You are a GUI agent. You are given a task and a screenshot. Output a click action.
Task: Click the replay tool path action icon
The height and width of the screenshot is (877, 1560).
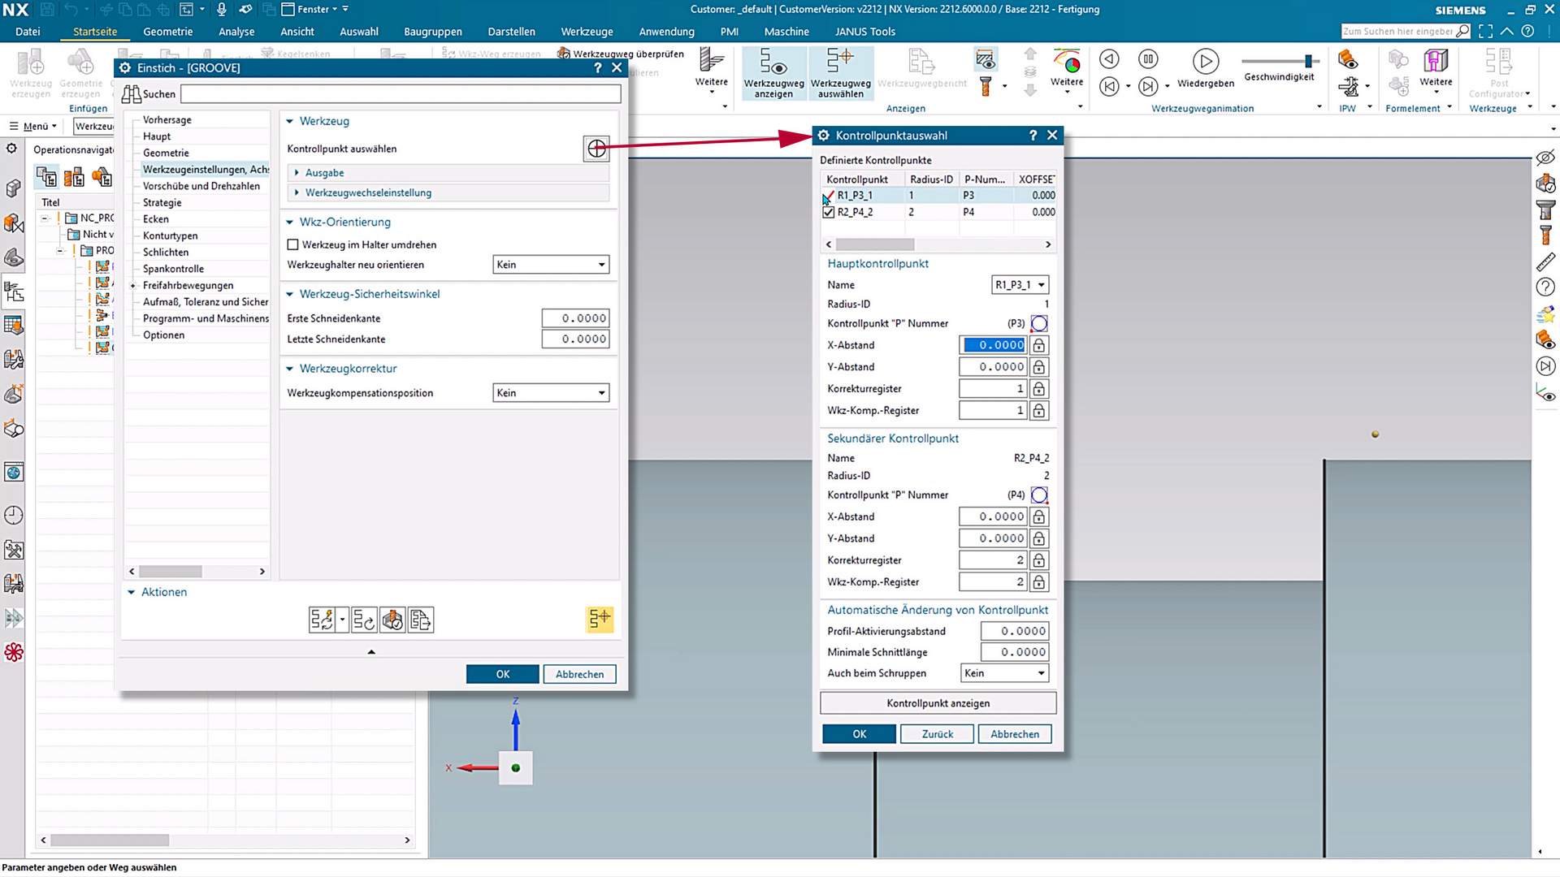click(x=363, y=620)
